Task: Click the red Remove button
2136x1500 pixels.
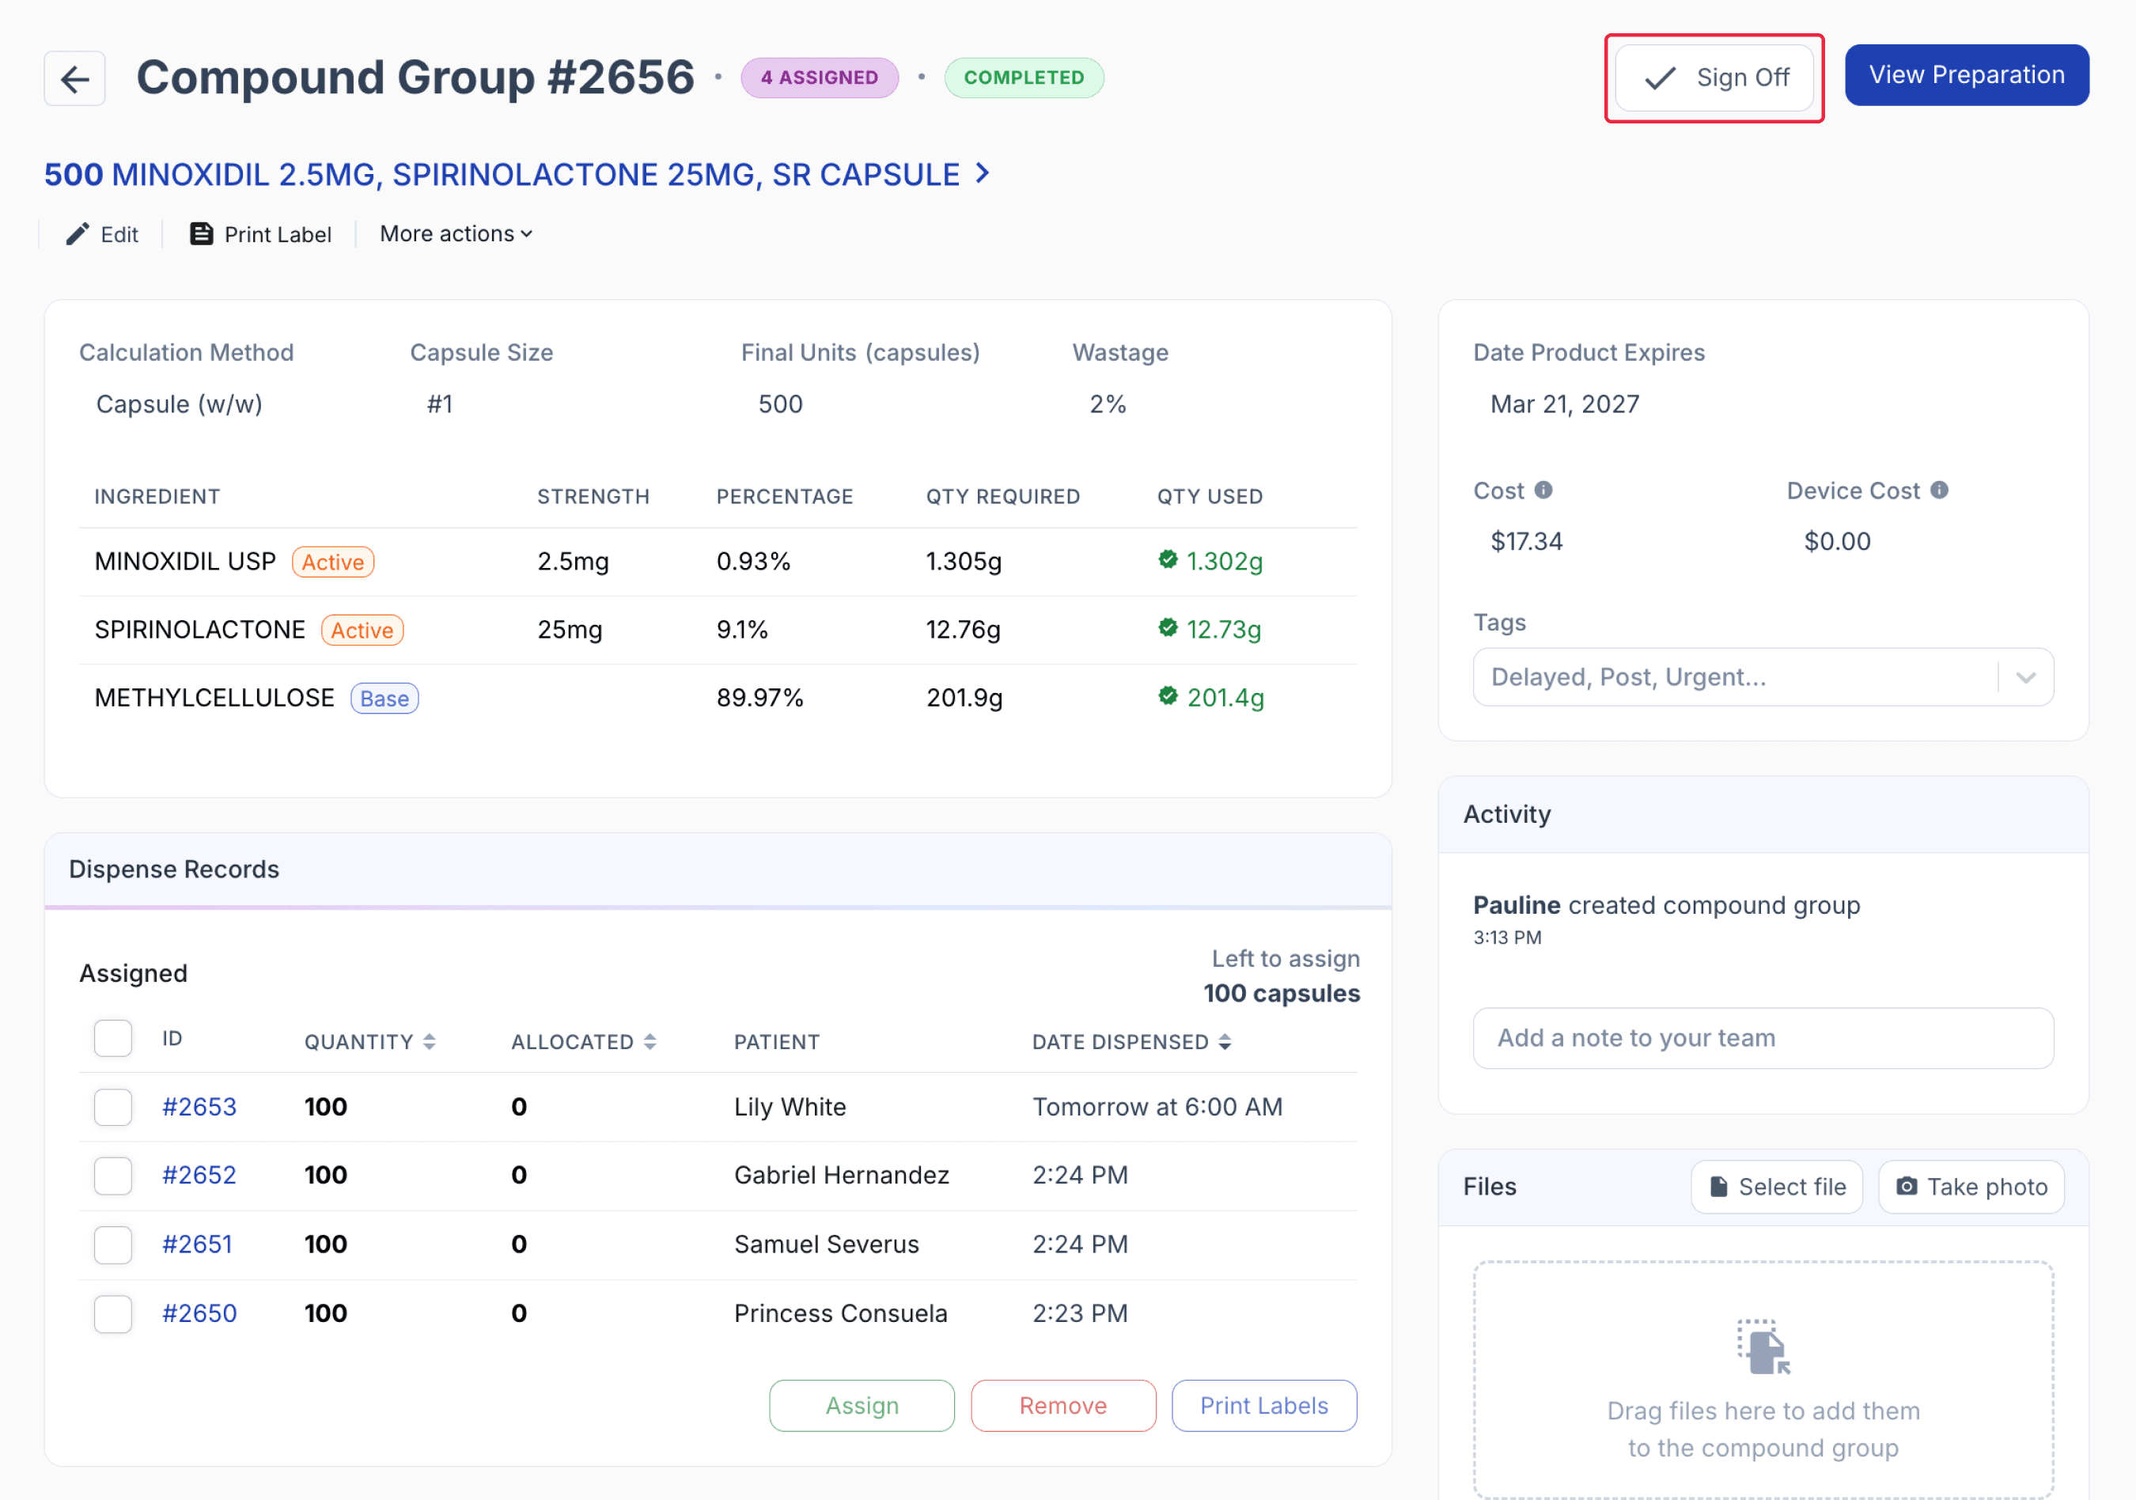Action: (1063, 1405)
